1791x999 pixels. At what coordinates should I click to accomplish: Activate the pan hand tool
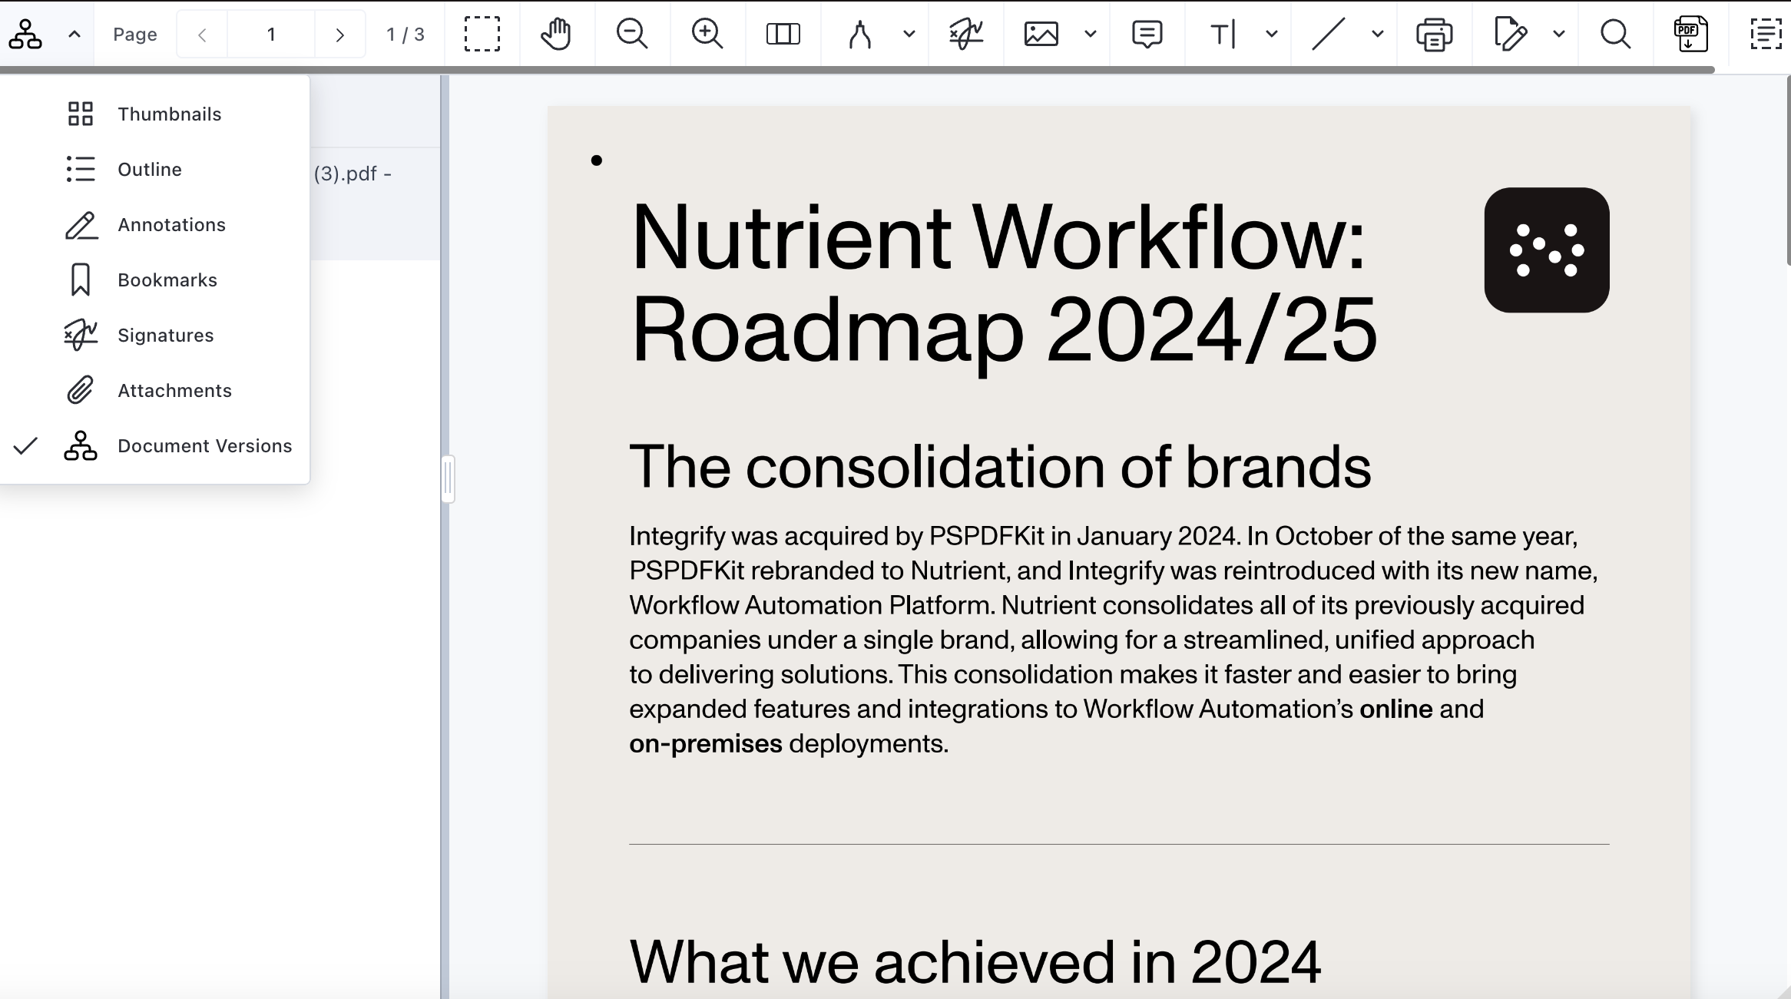(x=556, y=35)
